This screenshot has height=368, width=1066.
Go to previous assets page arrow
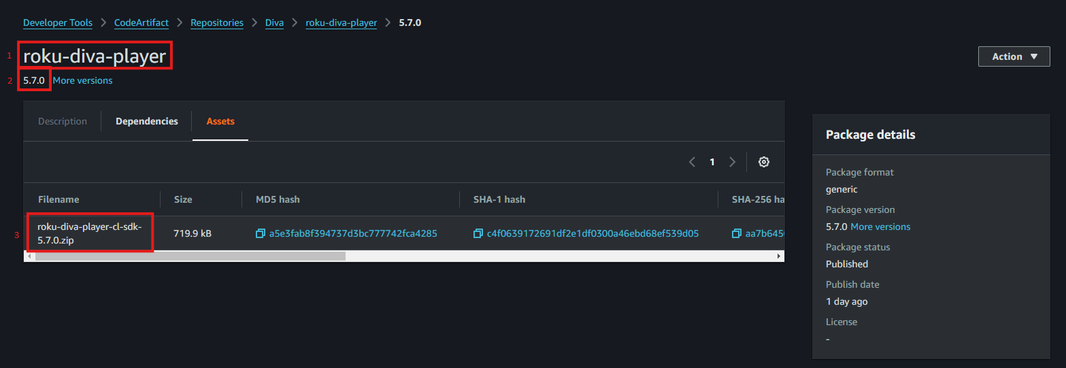coord(692,162)
